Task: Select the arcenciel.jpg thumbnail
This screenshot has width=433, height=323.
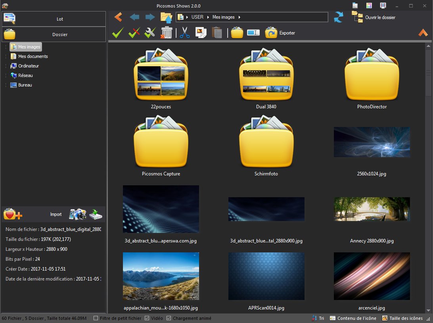Action: point(372,276)
